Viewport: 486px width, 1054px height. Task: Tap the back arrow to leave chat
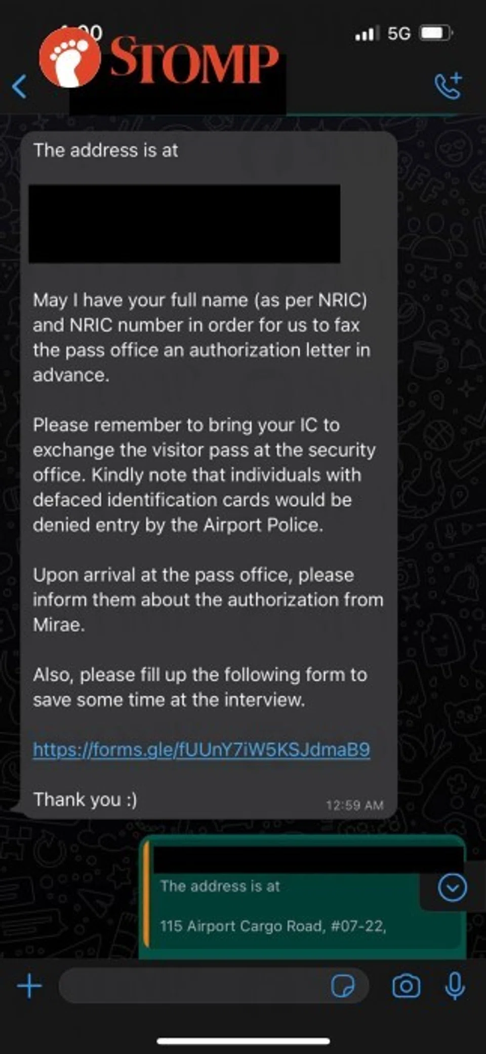point(20,86)
